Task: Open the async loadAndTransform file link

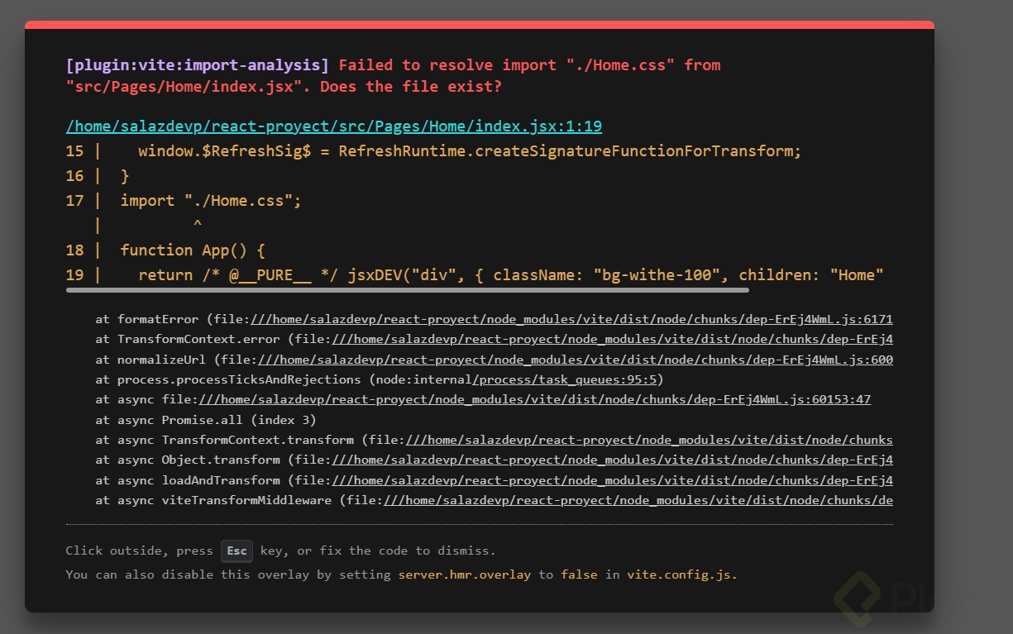Action: click(x=612, y=480)
